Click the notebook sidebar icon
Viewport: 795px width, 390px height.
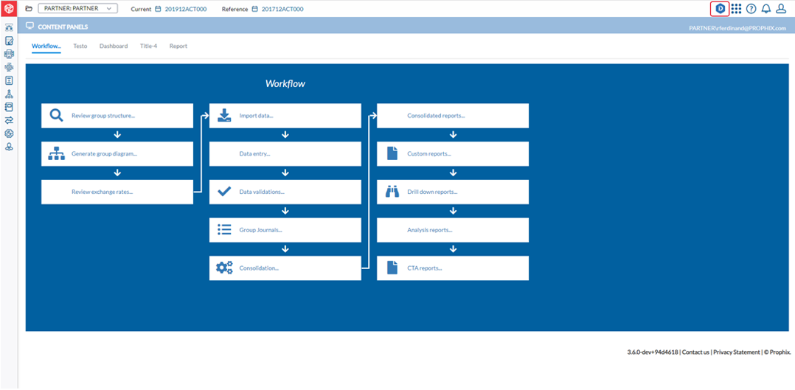[x=9, y=107]
